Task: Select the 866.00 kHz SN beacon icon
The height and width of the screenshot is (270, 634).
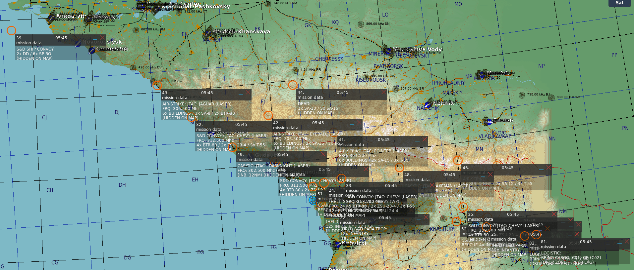Action: click(x=361, y=24)
